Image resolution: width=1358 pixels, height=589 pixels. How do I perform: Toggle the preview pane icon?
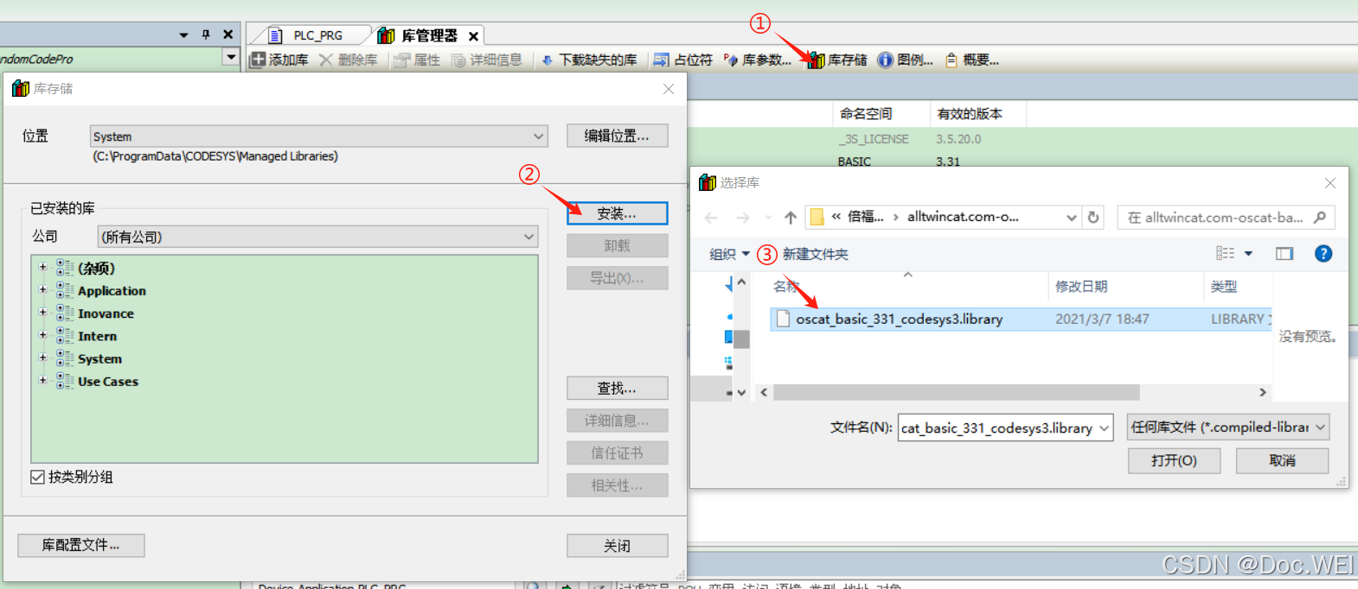pos(1284,253)
